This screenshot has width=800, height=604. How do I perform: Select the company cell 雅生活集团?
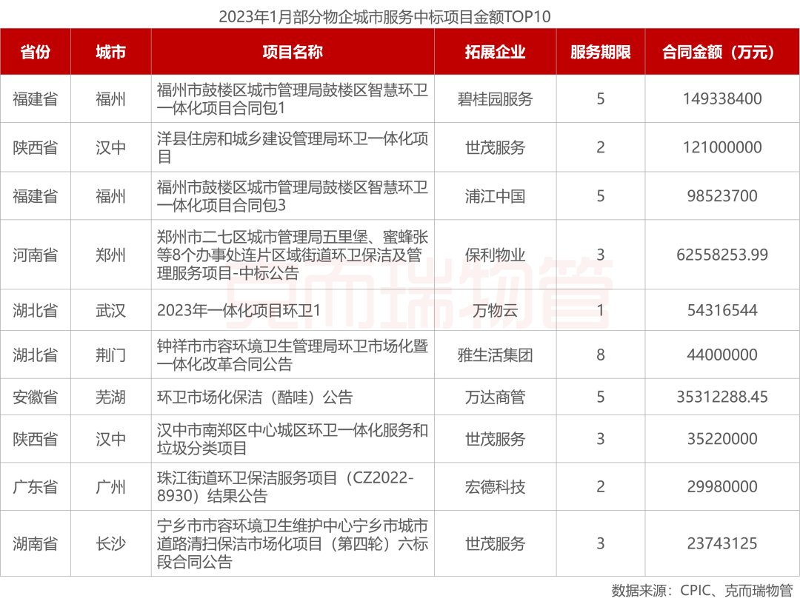click(x=495, y=355)
